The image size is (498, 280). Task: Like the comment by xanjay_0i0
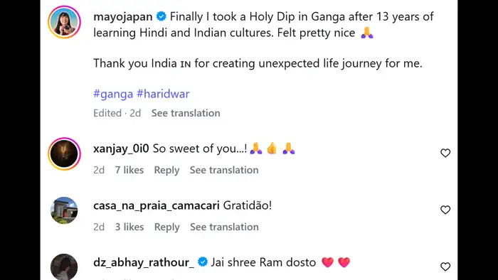coord(445,153)
